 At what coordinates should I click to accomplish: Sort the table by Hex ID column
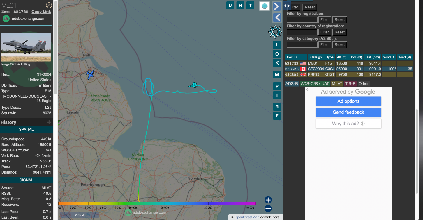[x=292, y=57]
